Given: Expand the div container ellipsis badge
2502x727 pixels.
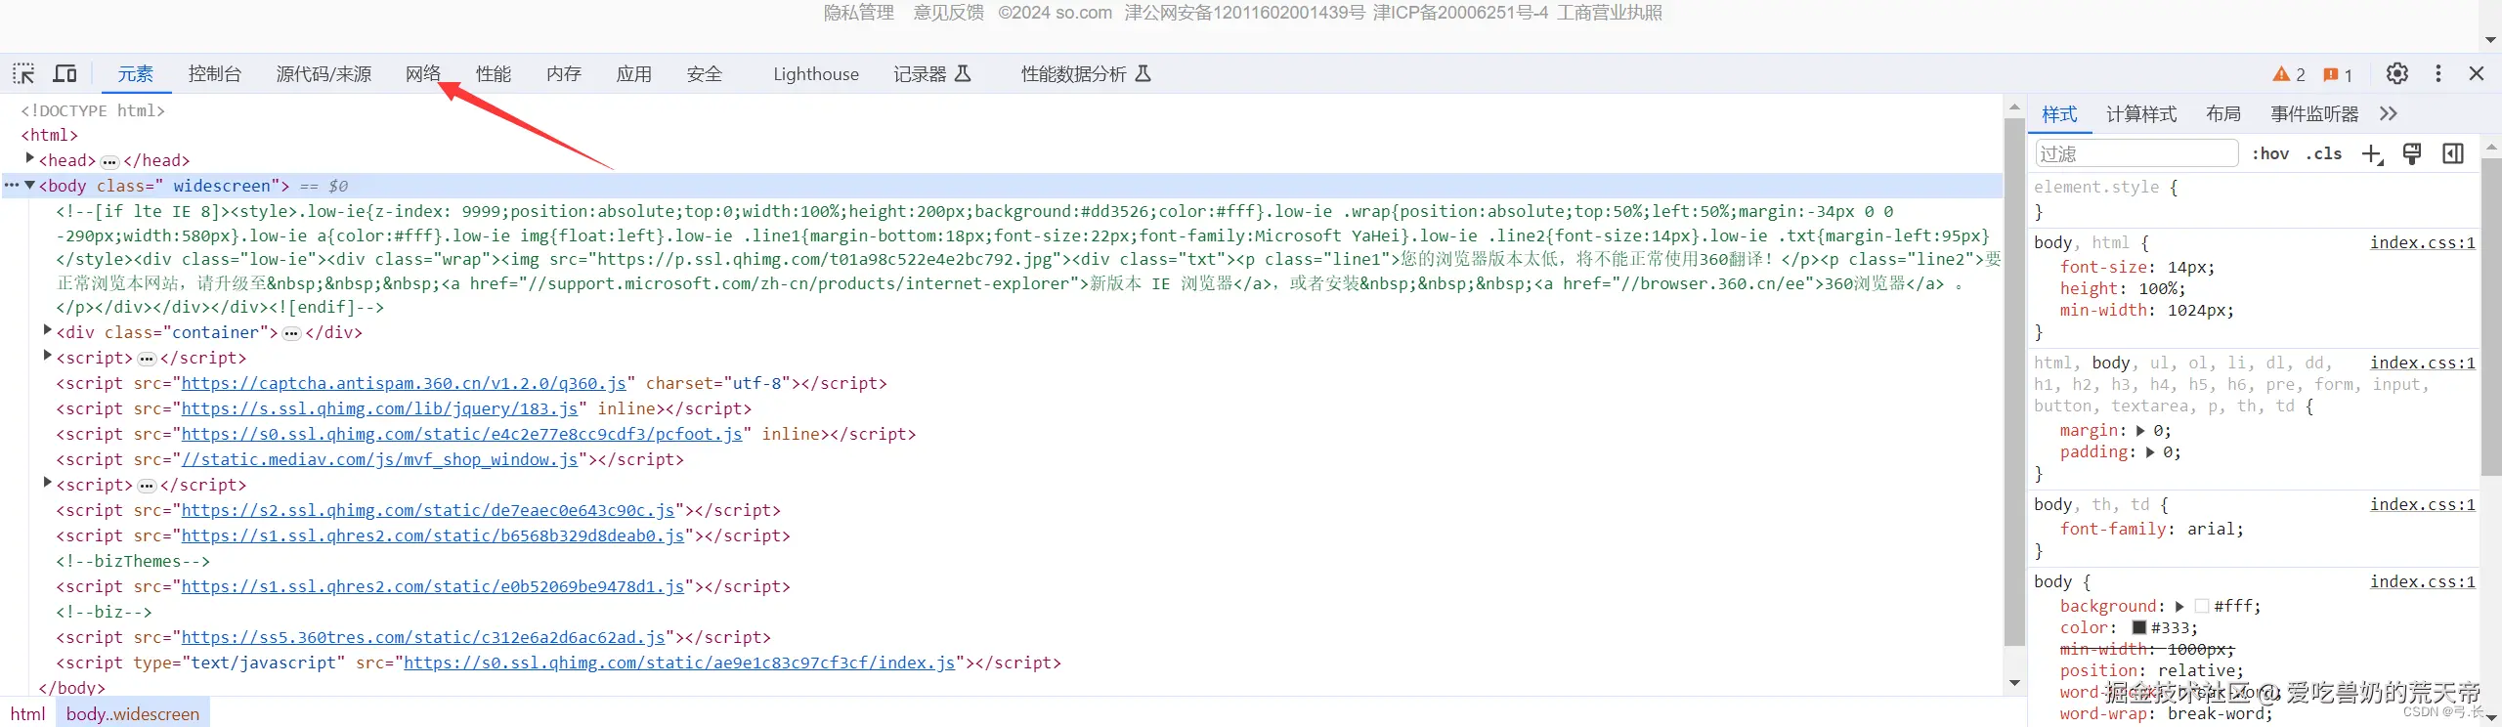Looking at the screenshot, I should pos(291,334).
